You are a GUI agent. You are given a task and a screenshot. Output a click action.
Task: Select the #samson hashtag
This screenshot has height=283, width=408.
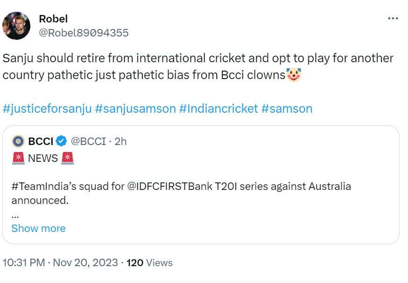click(x=287, y=109)
